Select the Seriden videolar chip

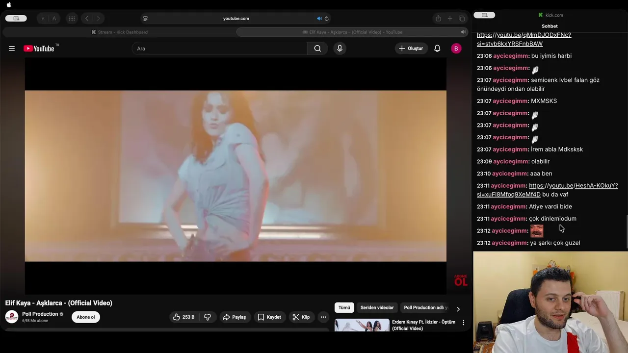coord(377,308)
